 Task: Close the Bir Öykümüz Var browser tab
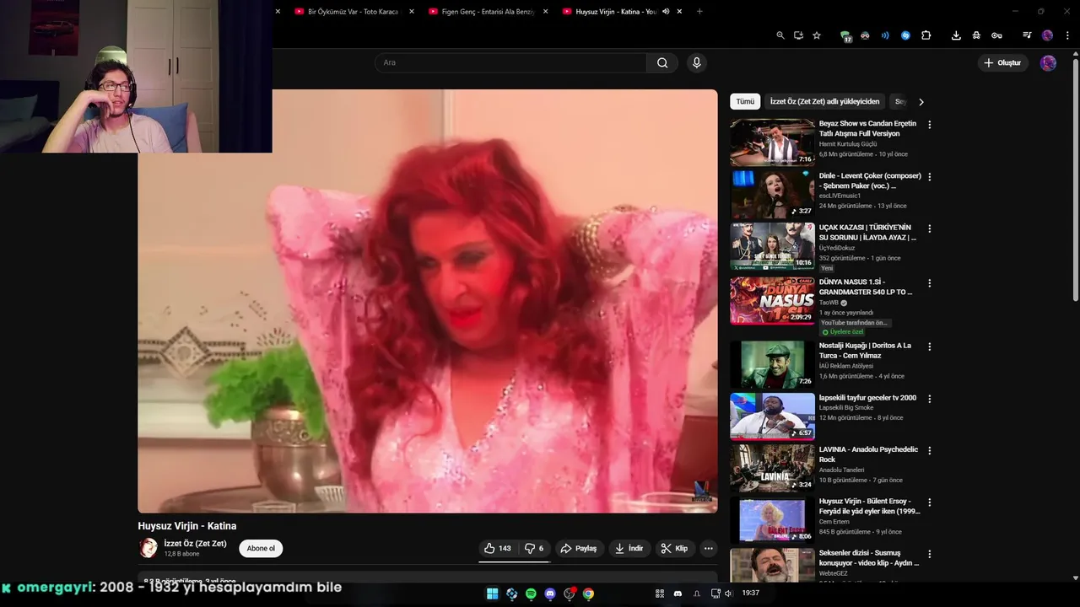pyautogui.click(x=411, y=12)
